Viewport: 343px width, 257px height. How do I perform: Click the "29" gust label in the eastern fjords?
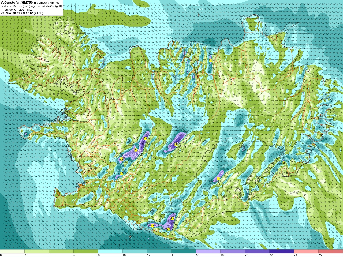coord(284,163)
